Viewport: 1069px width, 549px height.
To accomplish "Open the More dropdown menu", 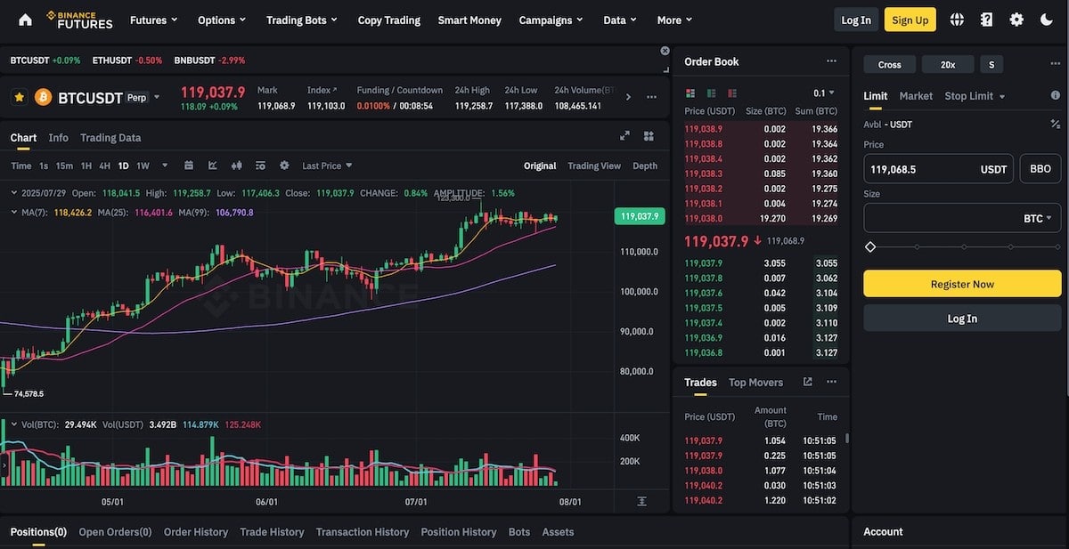I will (x=674, y=20).
